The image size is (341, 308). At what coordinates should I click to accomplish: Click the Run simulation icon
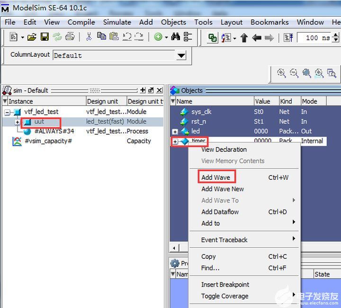click(288, 38)
